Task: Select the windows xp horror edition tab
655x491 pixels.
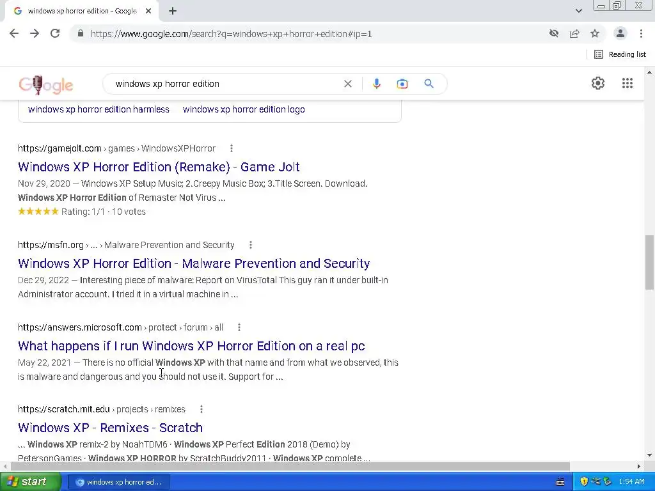Action: [x=81, y=11]
